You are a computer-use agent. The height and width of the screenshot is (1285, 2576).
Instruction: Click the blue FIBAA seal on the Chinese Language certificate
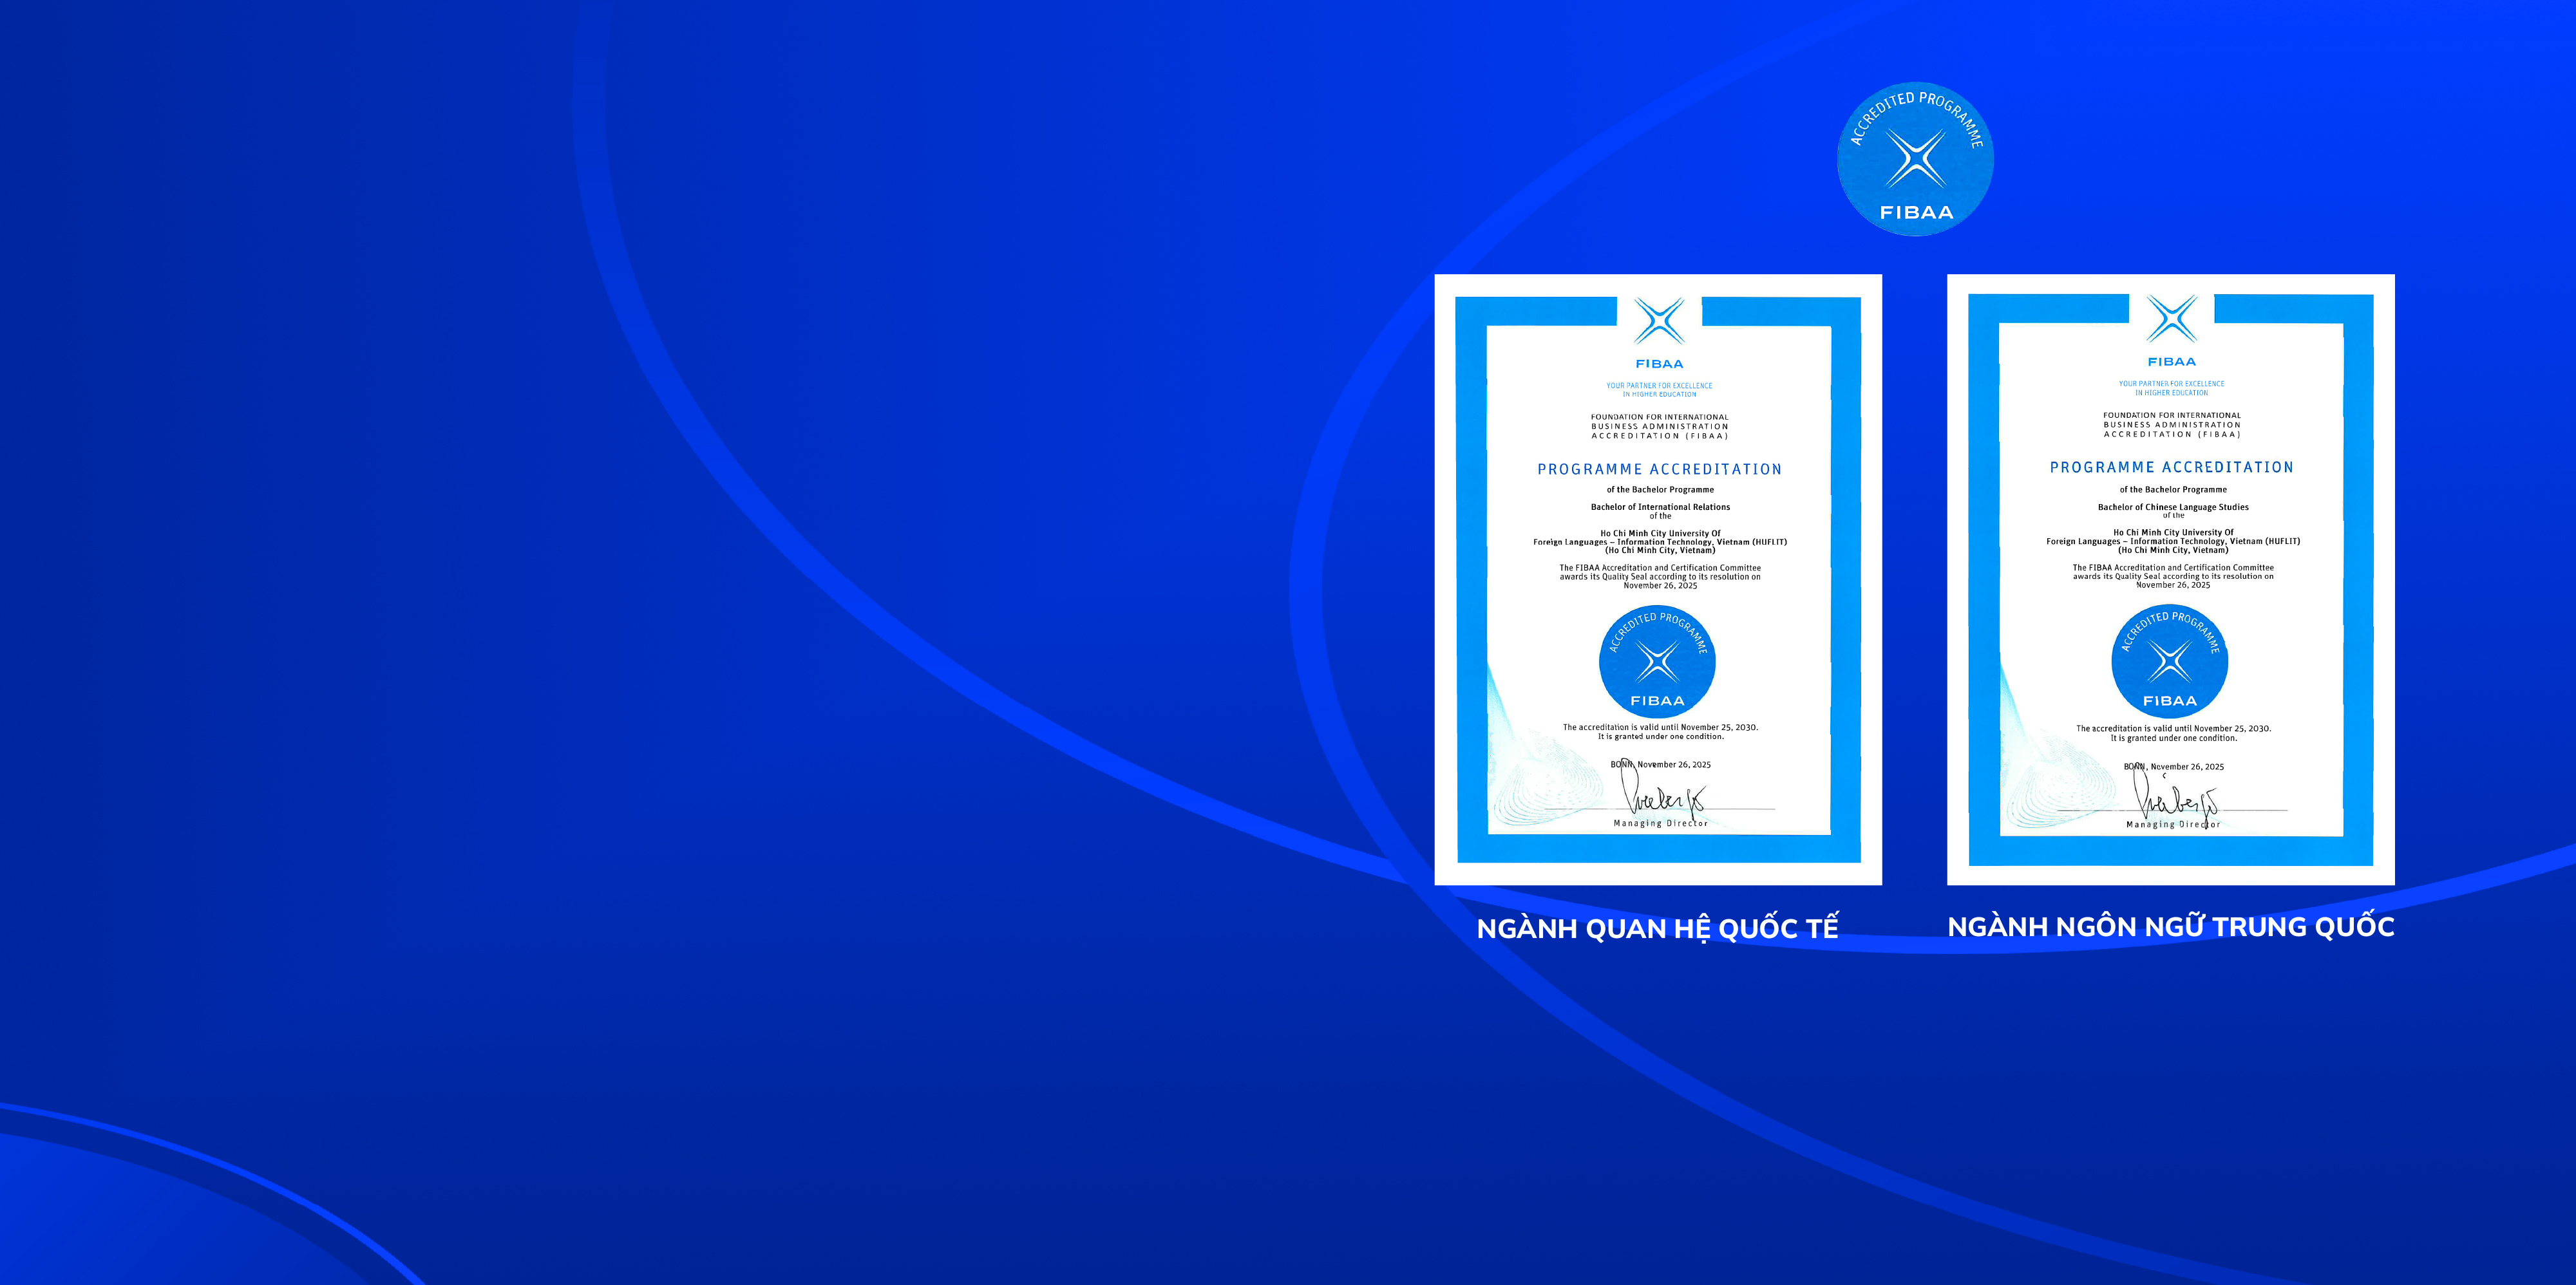click(x=2170, y=661)
